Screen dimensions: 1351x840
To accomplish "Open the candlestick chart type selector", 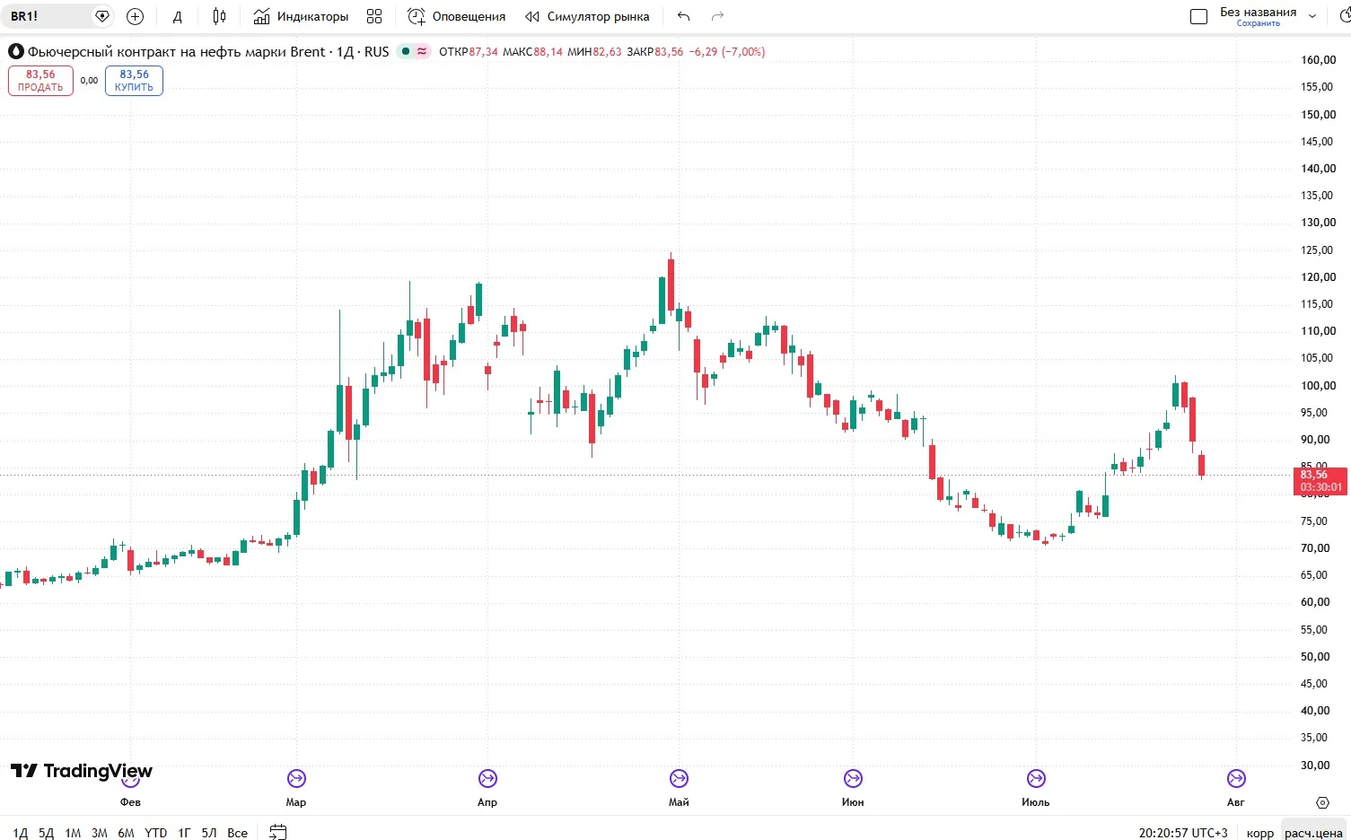I will pyautogui.click(x=220, y=16).
